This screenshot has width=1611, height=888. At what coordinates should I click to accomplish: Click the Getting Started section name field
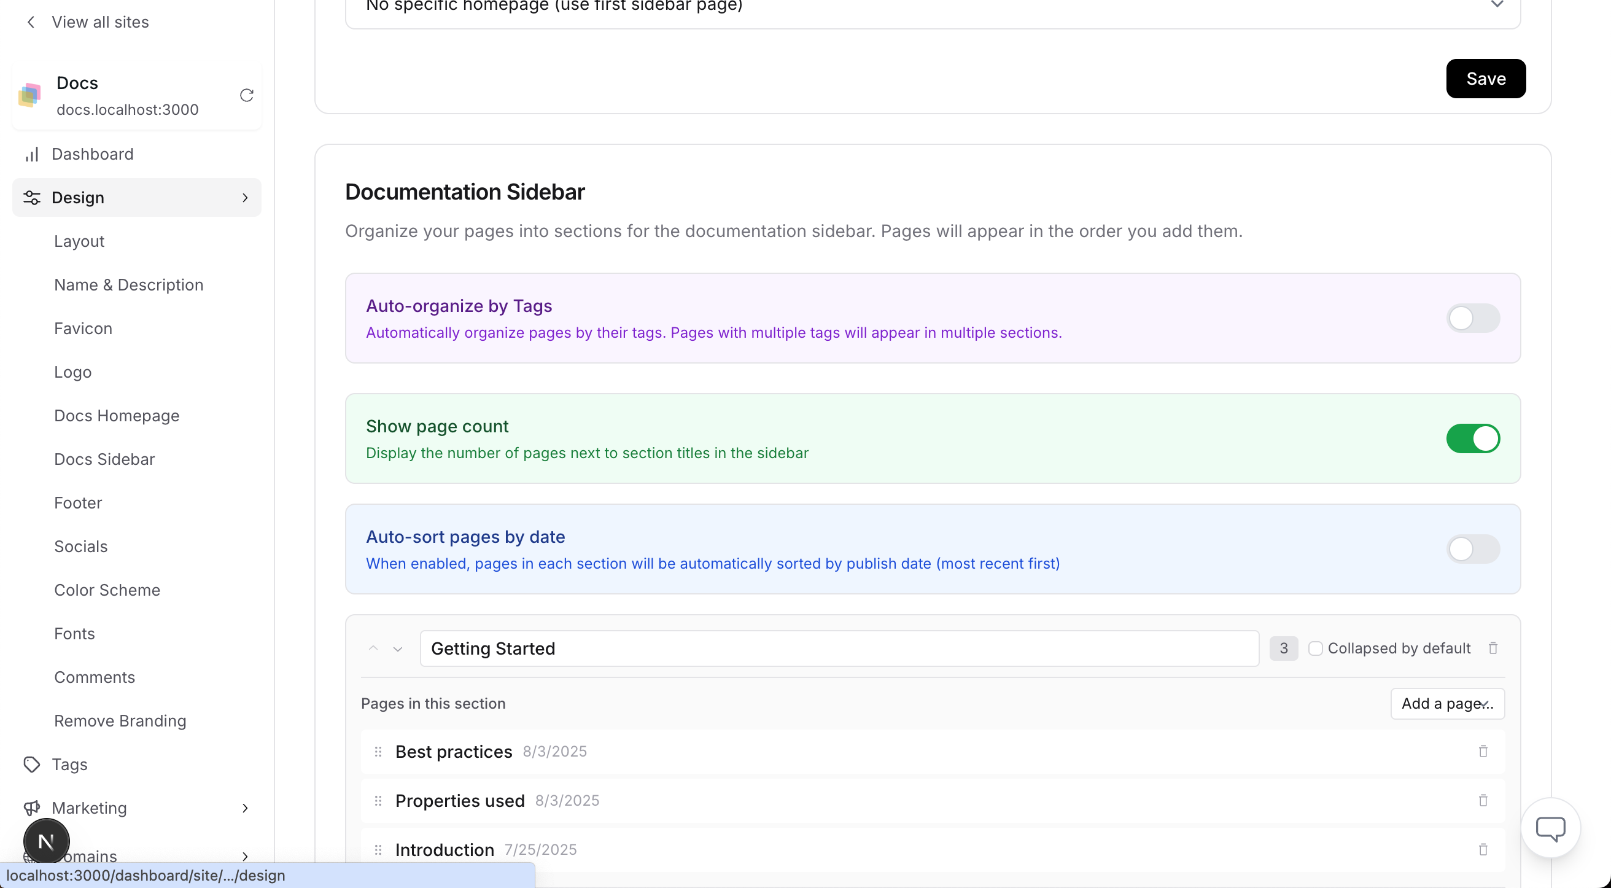click(839, 648)
